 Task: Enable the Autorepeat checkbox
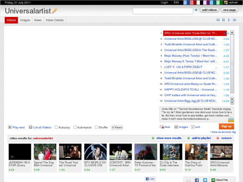tap(75, 127)
